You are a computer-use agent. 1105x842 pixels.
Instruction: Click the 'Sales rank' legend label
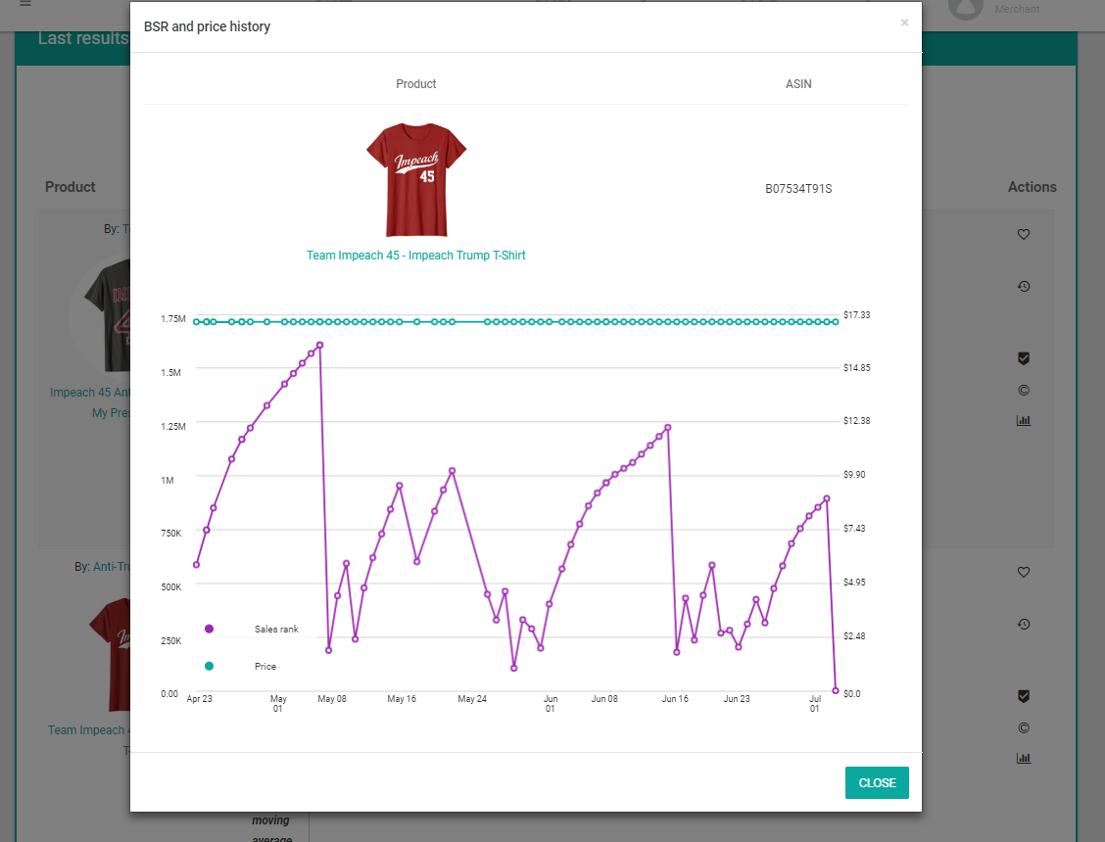tap(276, 630)
